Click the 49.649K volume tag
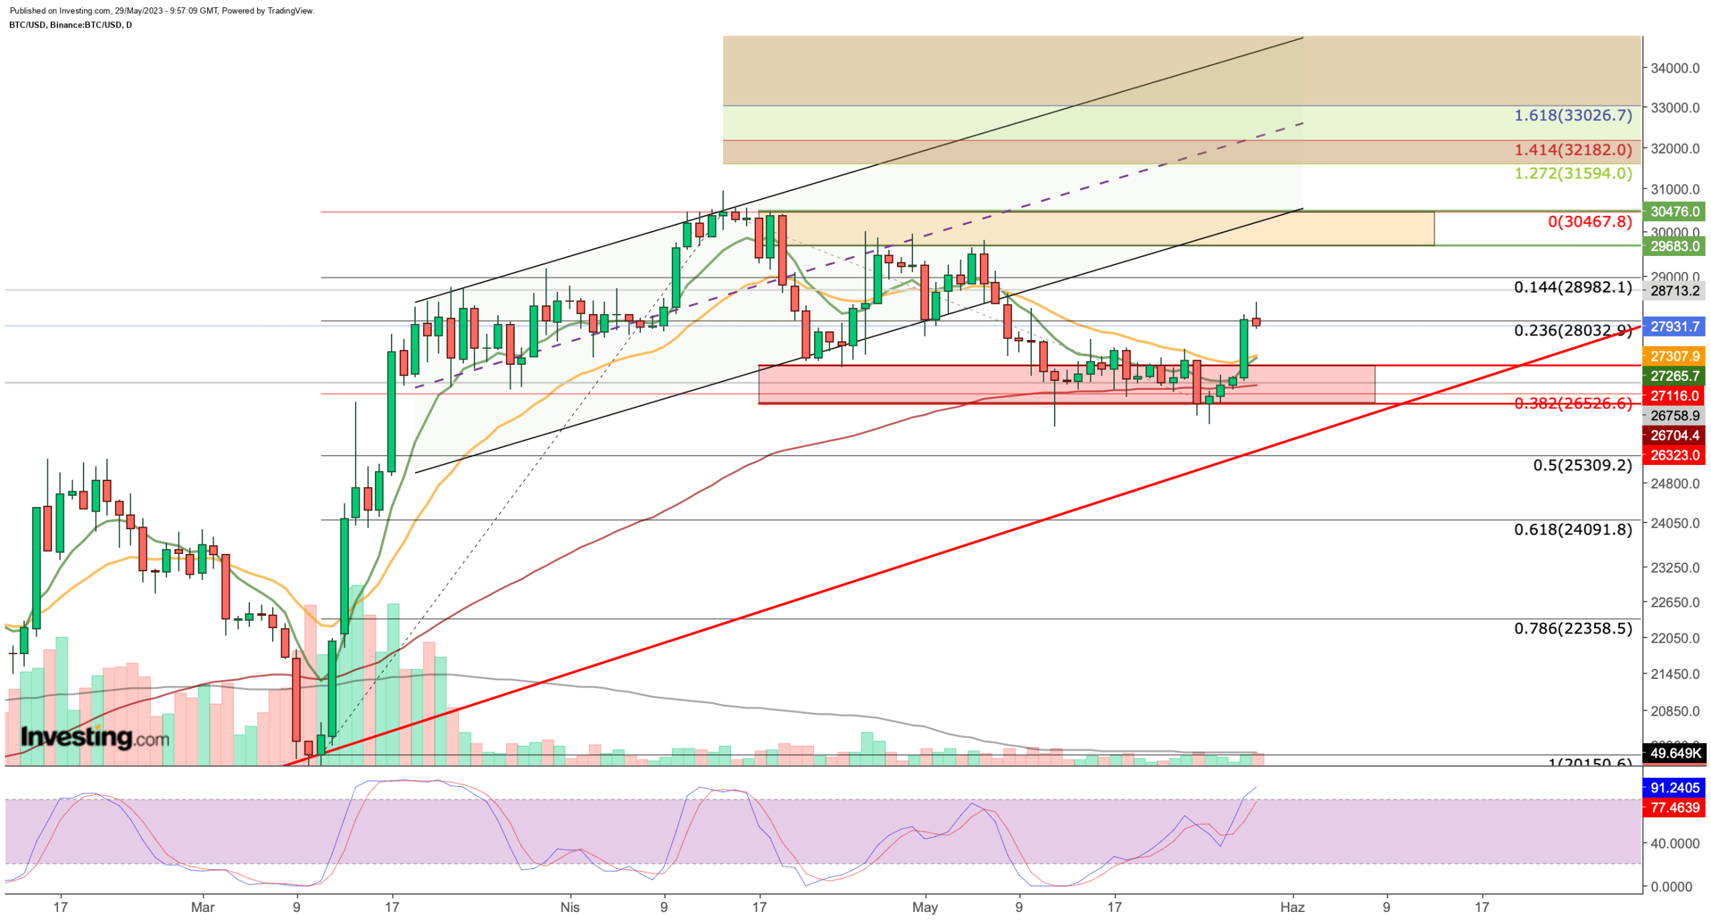This screenshot has width=1711, height=920. [1674, 753]
